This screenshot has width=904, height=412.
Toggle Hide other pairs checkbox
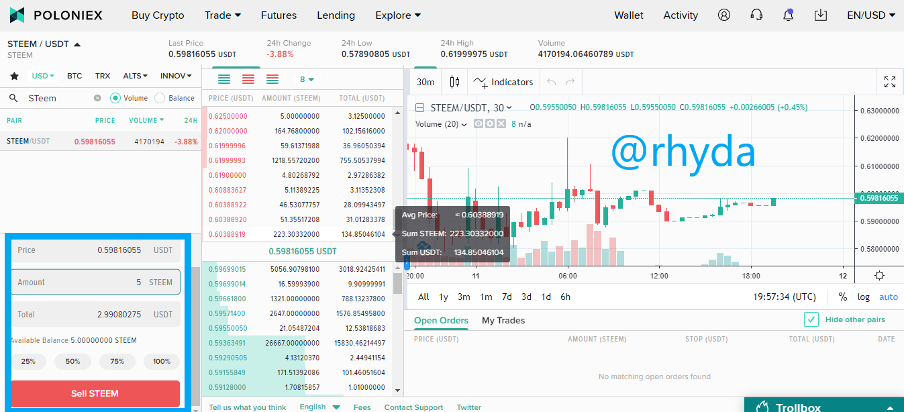tap(811, 319)
